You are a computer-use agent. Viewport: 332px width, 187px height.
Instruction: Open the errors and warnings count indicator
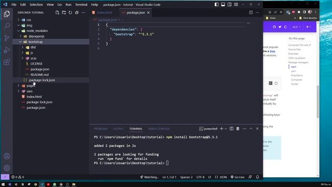click(18, 177)
